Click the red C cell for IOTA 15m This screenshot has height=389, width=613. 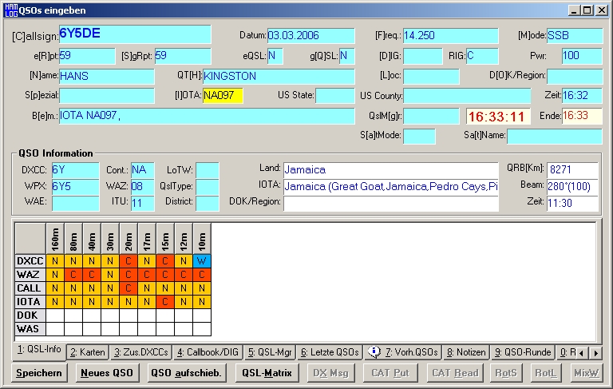165,301
